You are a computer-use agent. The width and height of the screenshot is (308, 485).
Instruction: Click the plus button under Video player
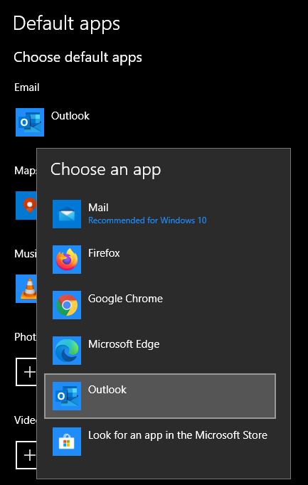(x=26, y=455)
